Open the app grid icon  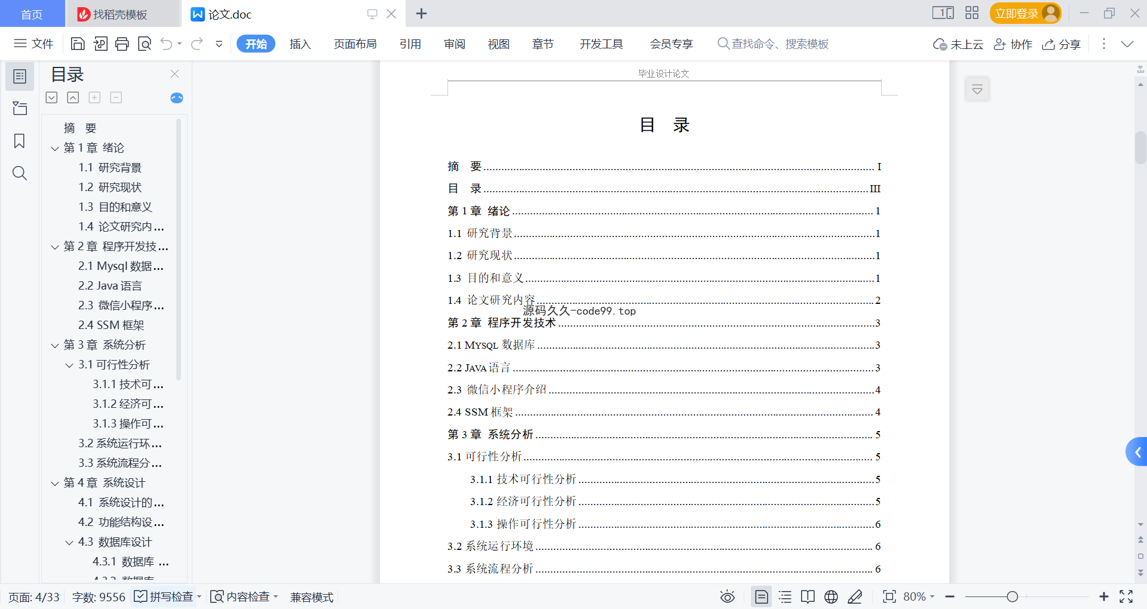(x=972, y=13)
